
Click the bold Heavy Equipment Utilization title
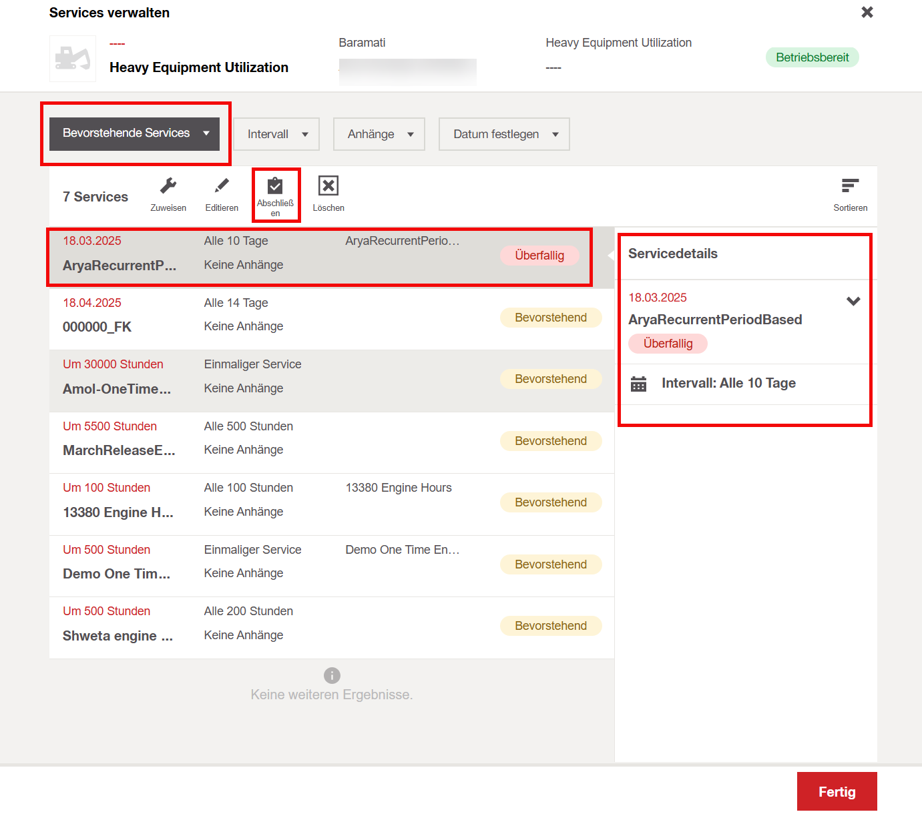tap(199, 67)
